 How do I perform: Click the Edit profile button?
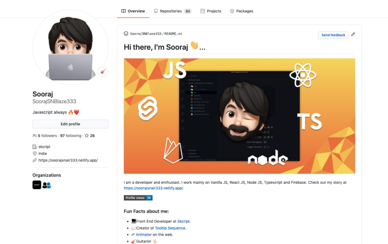coord(70,124)
